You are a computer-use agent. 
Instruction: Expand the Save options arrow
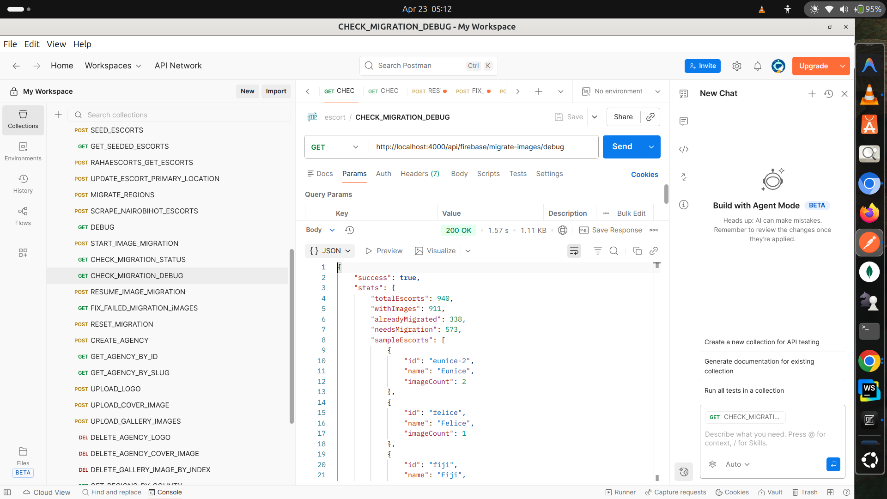pyautogui.click(x=595, y=117)
